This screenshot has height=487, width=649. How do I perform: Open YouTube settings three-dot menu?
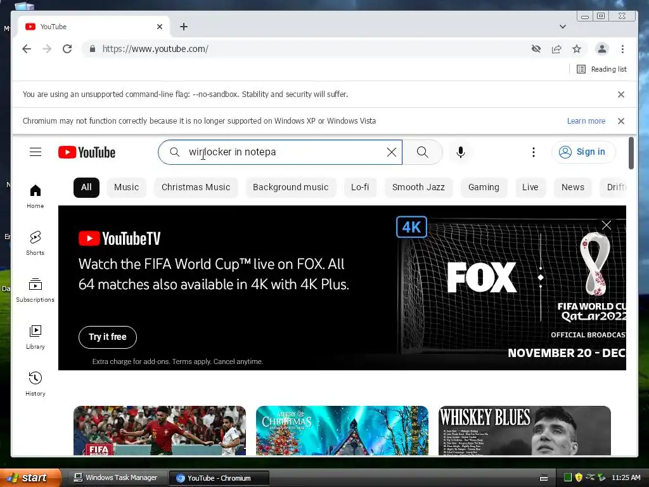534,152
